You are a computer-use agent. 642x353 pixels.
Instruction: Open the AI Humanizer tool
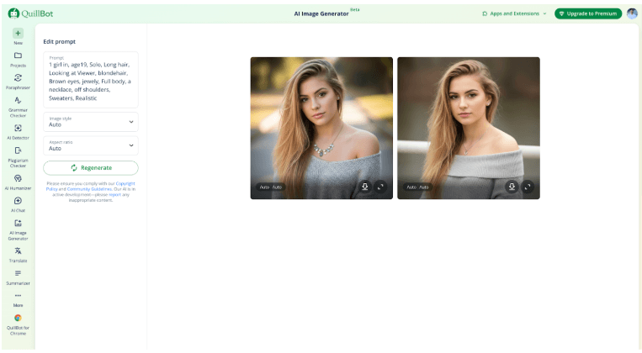(18, 178)
